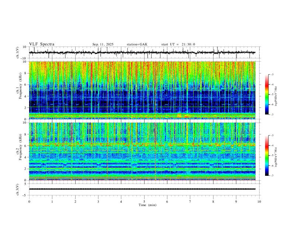Click the ch.1 spectrogram PSD color bar
Image resolution: width=292 pixels, height=226 pixels.
pyautogui.click(x=267, y=95)
